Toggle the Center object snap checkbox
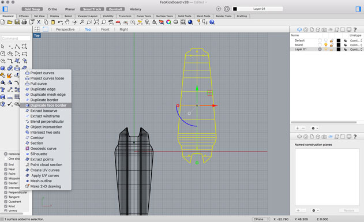 pos(6,183)
